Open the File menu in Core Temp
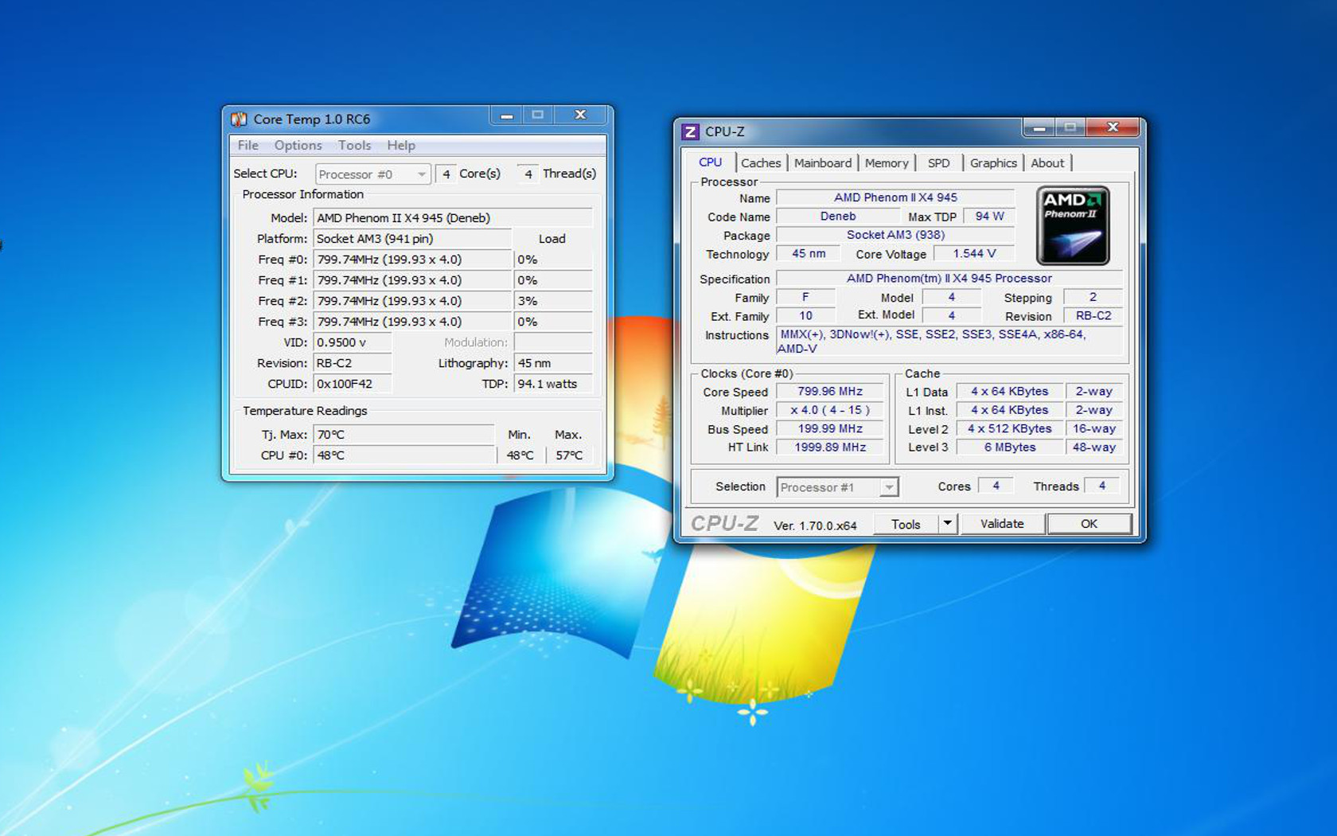Screen dimensions: 1337x836 tap(248, 145)
